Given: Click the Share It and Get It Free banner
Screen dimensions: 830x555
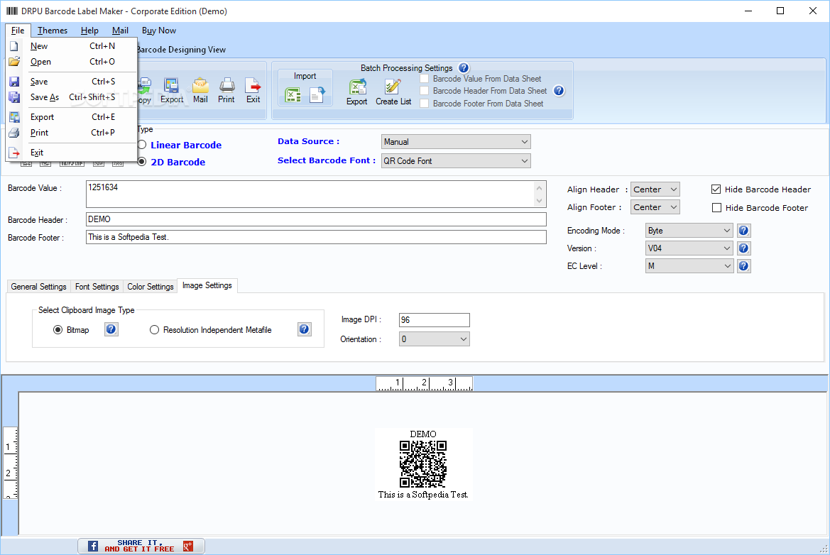Looking at the screenshot, I should tap(141, 546).
